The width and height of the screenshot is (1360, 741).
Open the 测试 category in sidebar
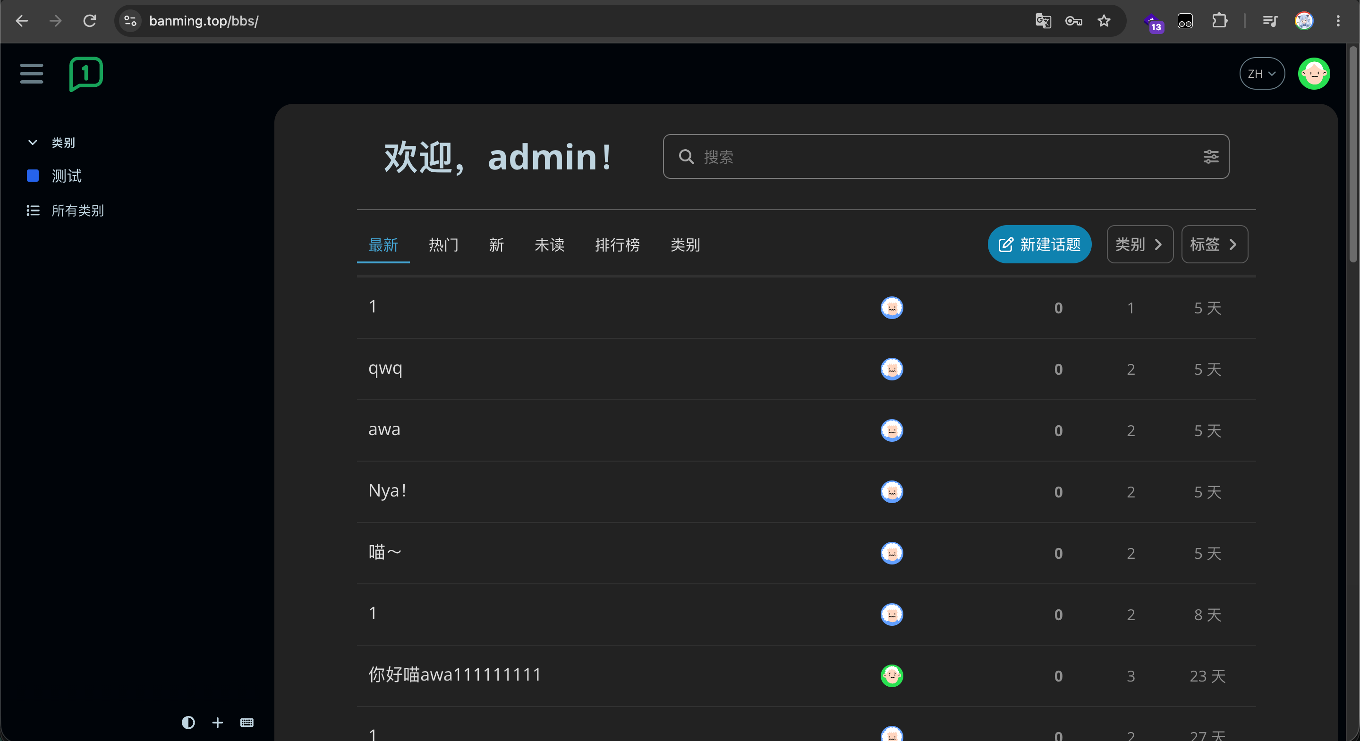coord(67,176)
